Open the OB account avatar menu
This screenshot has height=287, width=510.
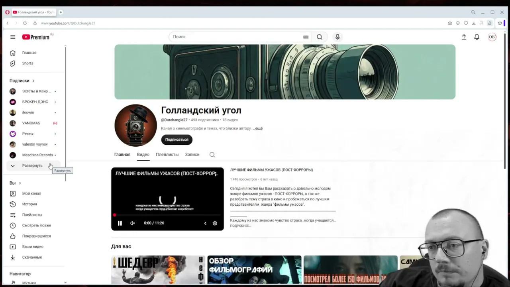tap(492, 37)
